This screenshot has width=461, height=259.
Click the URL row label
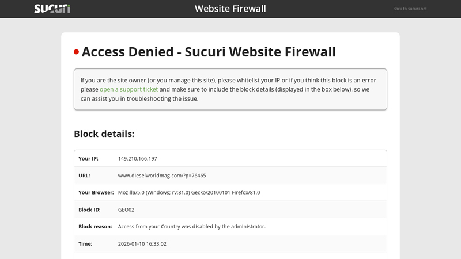pos(84,176)
